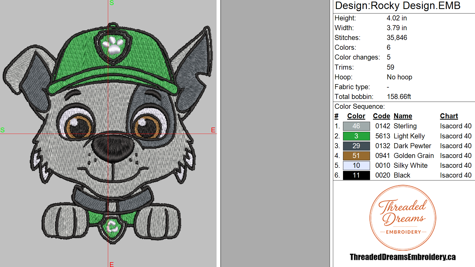
Task: Click the Design:Rocky Design.EMB title
Action: pyautogui.click(x=398, y=6)
